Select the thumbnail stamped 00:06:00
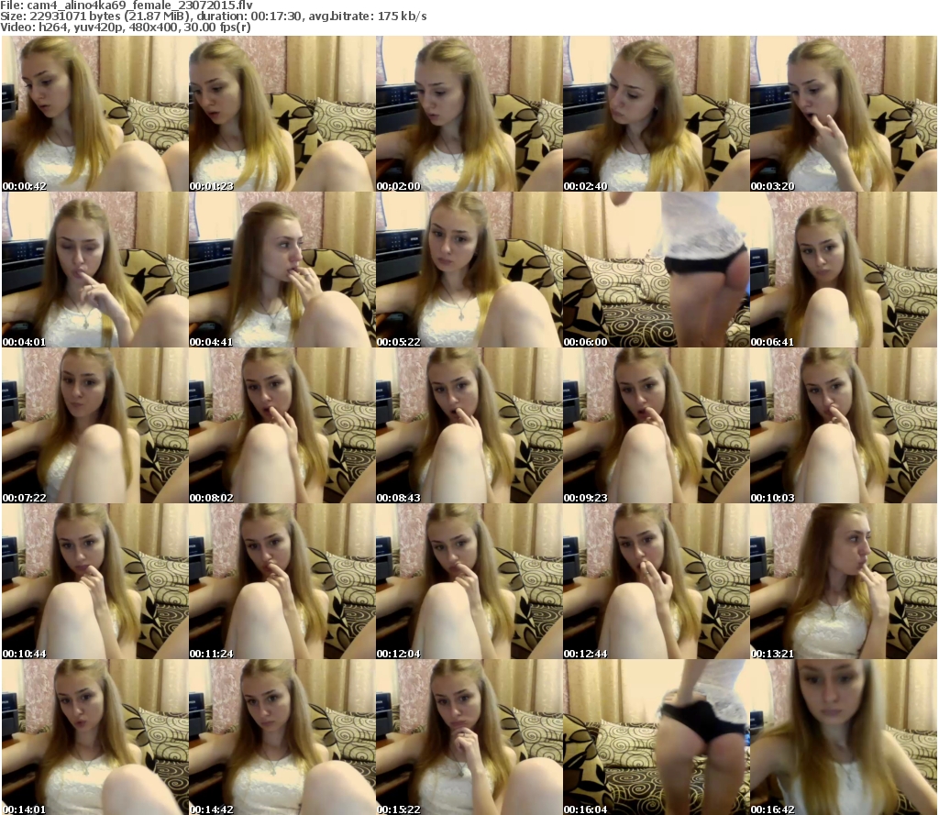Viewport: 939px width, 815px height. (657, 270)
